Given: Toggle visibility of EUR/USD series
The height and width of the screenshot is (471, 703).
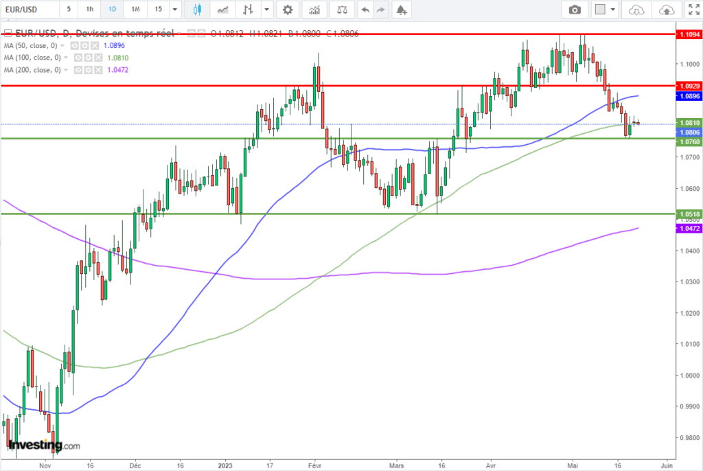Looking at the screenshot, I should pyautogui.click(x=192, y=33).
